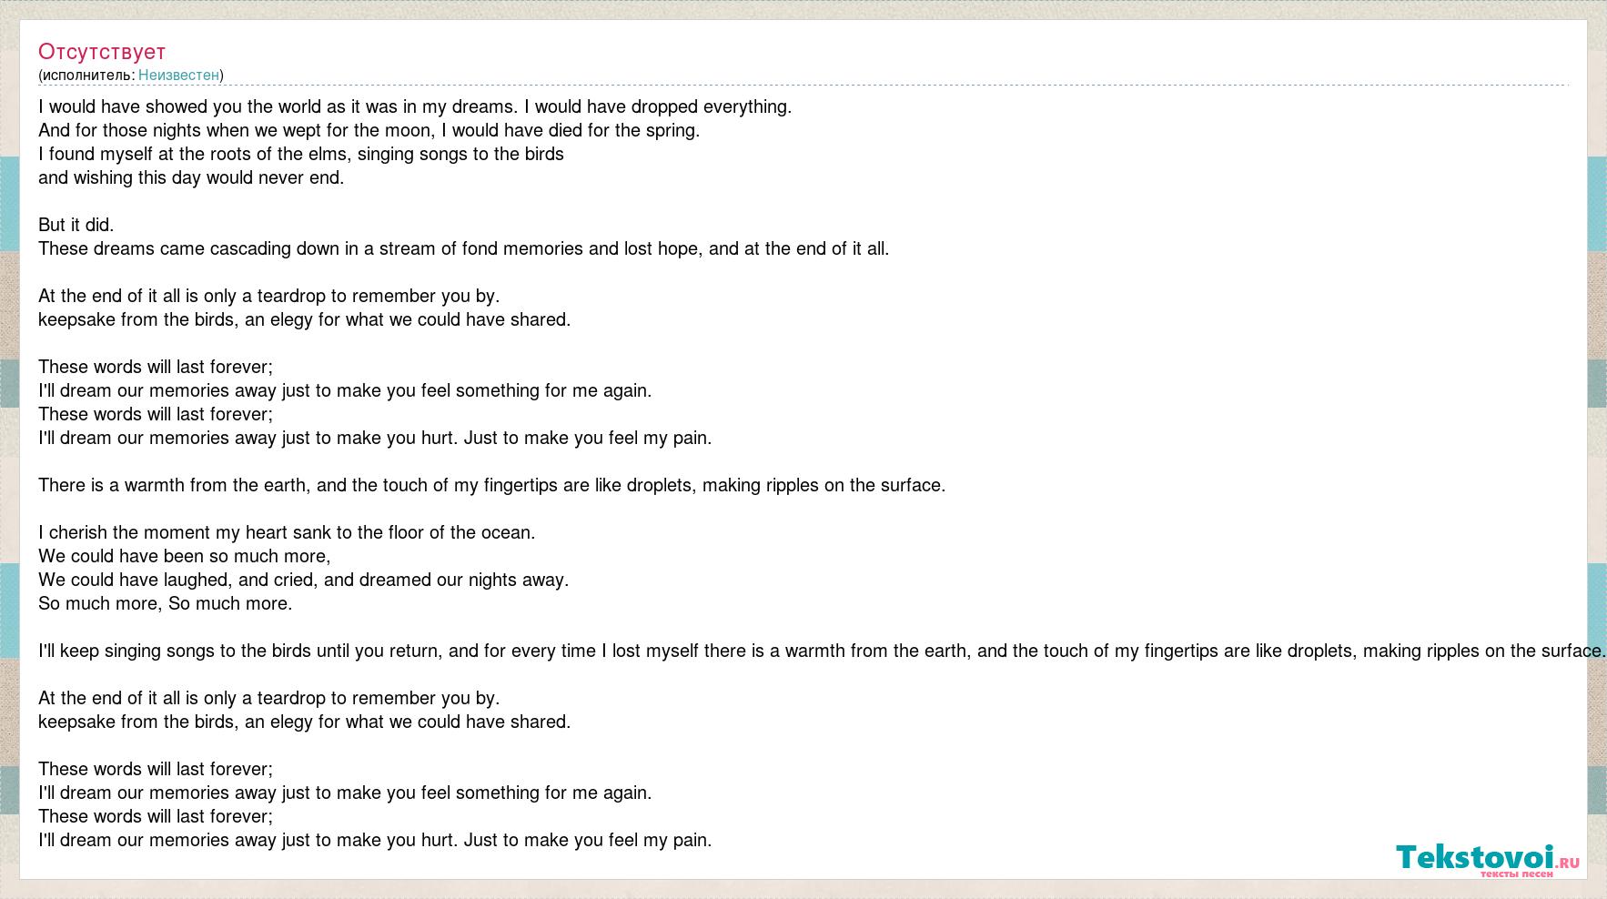
Task: Click the line 'I cherish the moment my heart sank'
Action: 287,532
